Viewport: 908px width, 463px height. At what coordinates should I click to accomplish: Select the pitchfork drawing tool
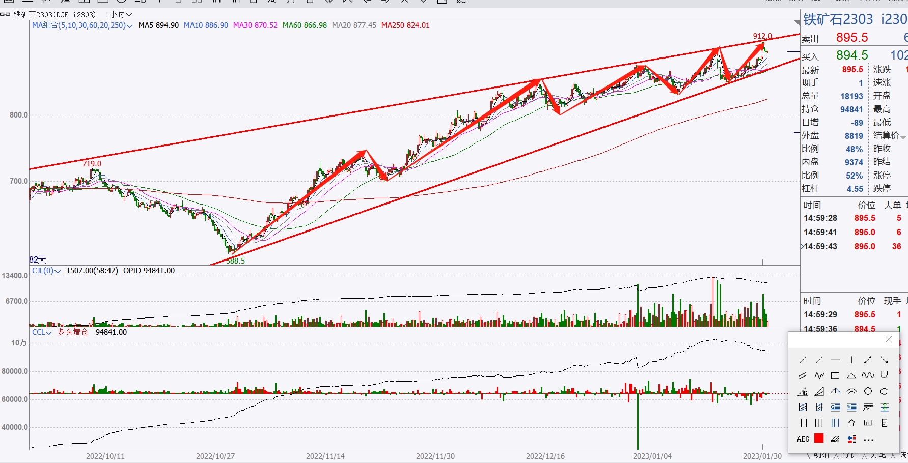click(x=835, y=391)
